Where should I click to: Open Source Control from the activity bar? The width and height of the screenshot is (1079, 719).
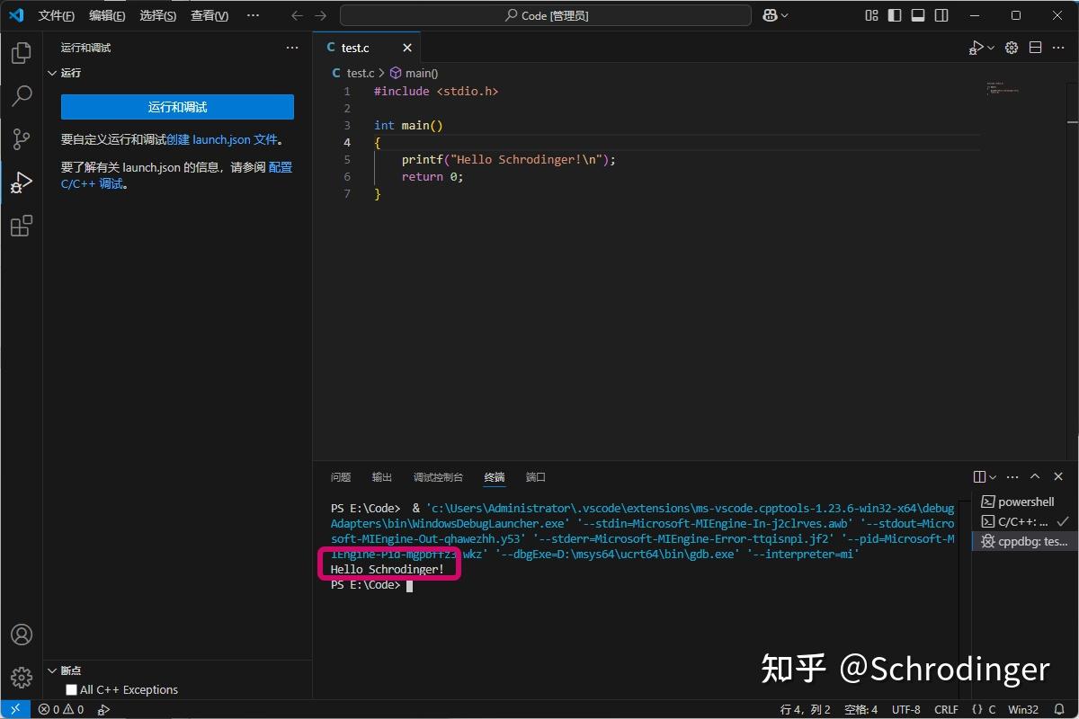[x=21, y=139]
